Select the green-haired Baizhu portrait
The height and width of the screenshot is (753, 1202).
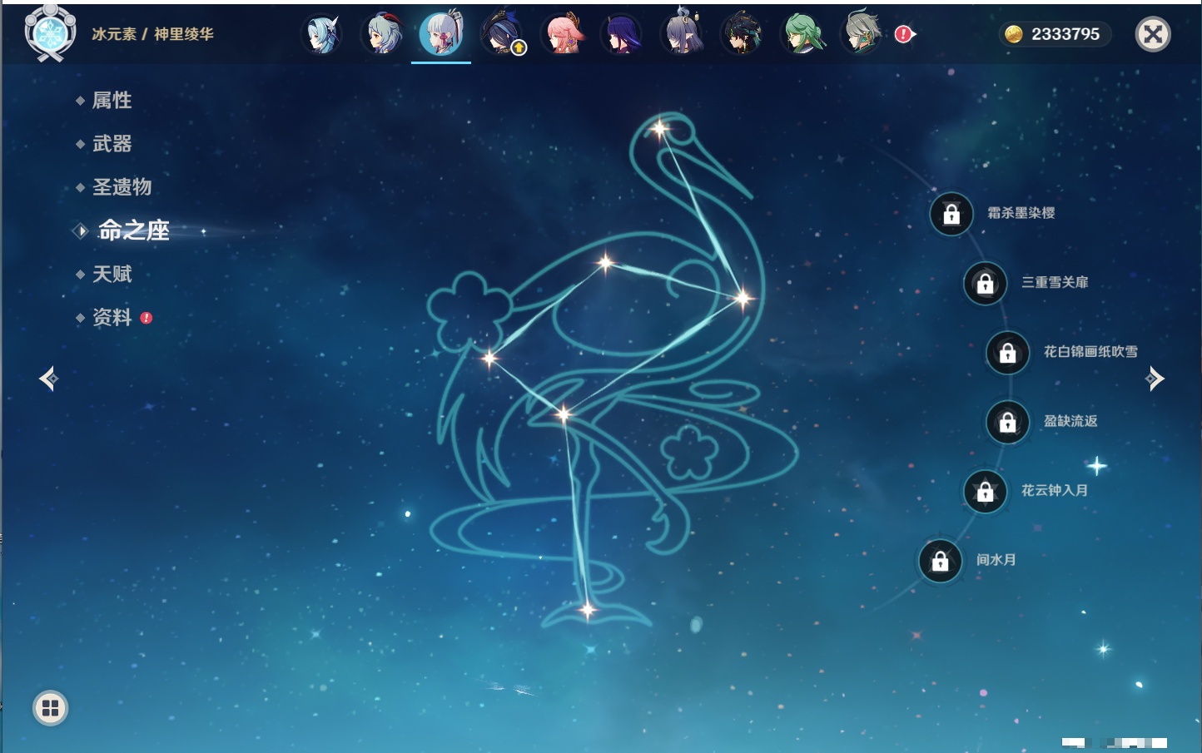point(802,35)
